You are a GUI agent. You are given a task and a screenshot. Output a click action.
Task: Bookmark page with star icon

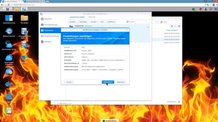pos(210,5)
